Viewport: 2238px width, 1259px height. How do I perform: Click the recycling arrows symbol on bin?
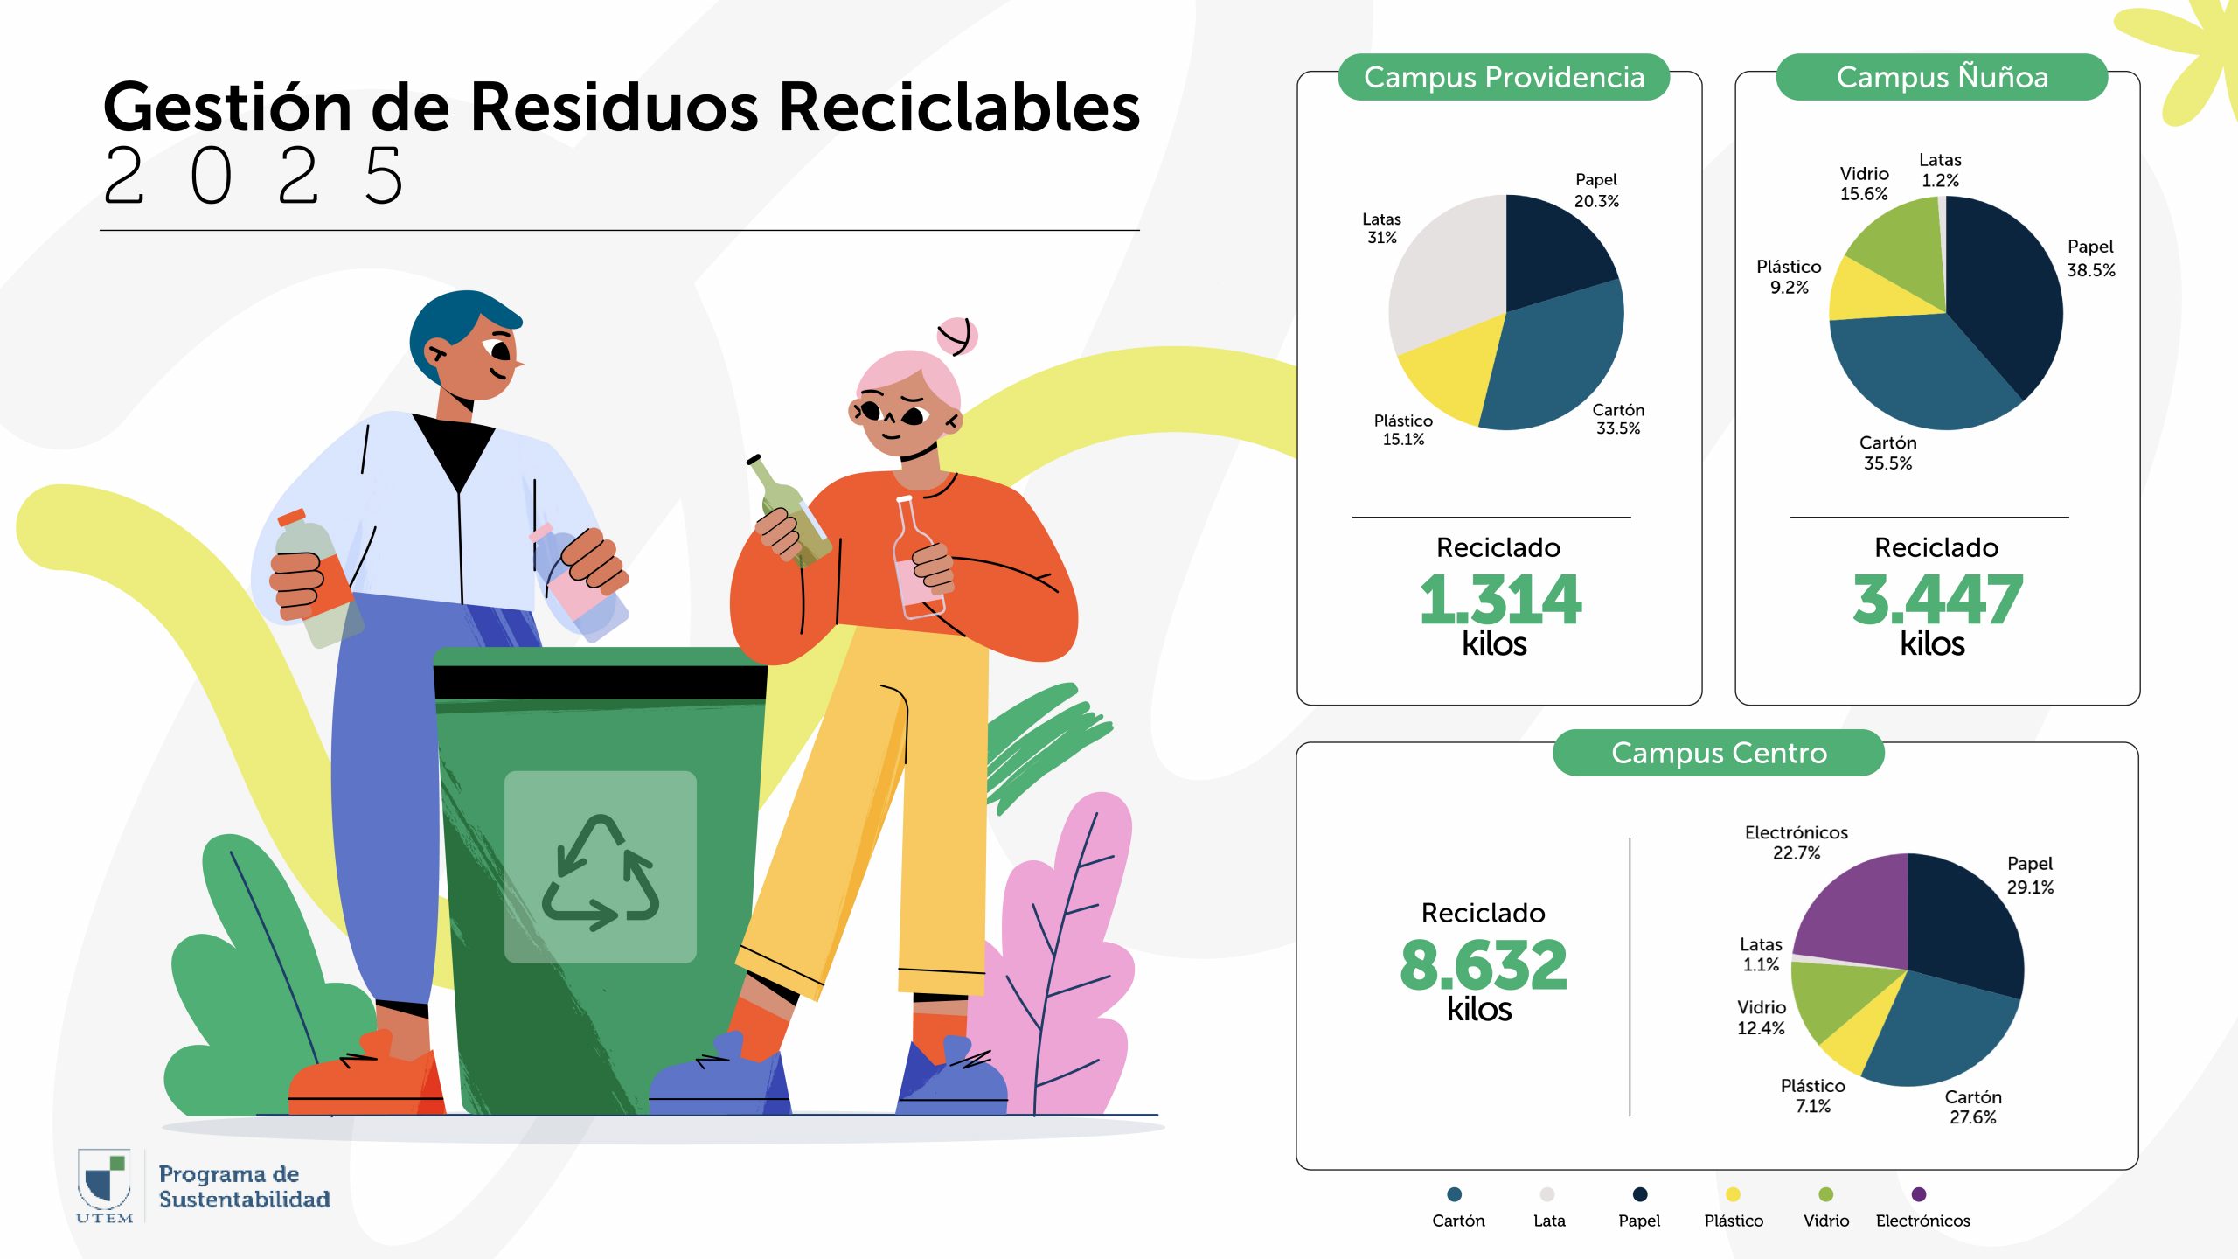601,873
